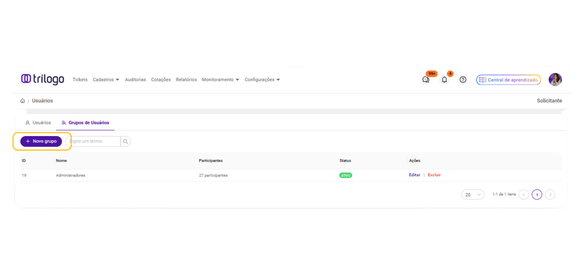Open the help question mark icon
582x277 pixels.
click(x=463, y=79)
